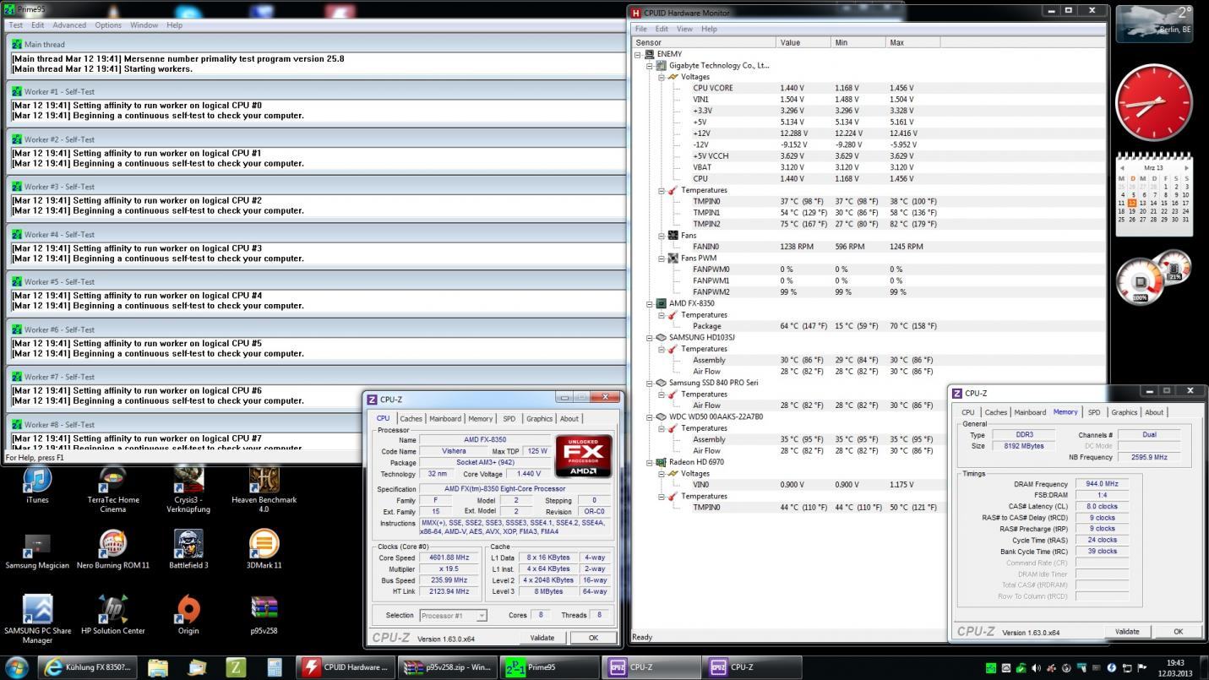Open iTunes desktop shortcut
The width and height of the screenshot is (1209, 680).
click(37, 485)
